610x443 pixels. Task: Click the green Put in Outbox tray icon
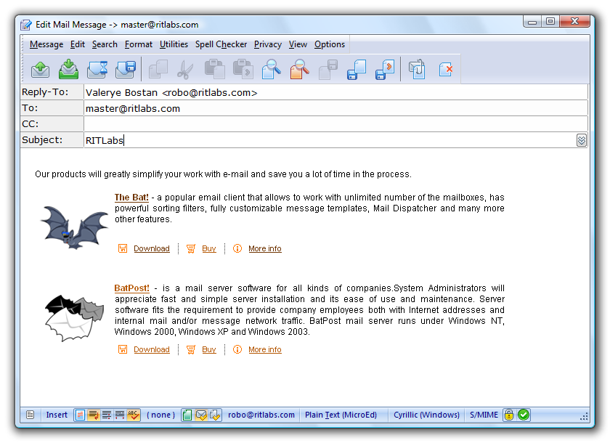[x=68, y=69]
